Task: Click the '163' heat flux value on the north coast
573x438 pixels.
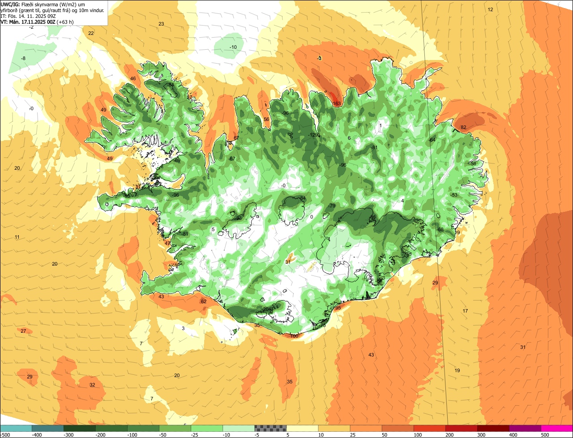Action: pos(337,103)
